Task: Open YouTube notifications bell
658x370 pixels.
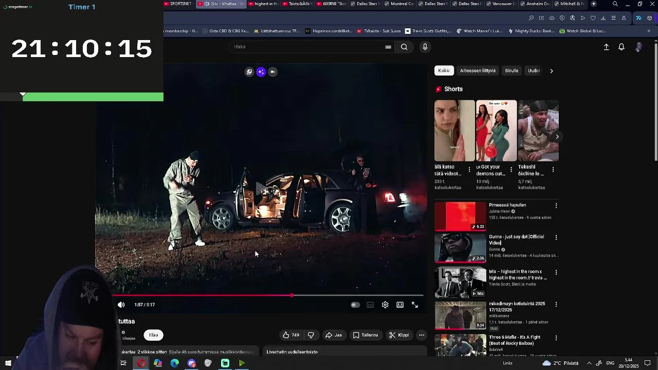Action: (622, 47)
